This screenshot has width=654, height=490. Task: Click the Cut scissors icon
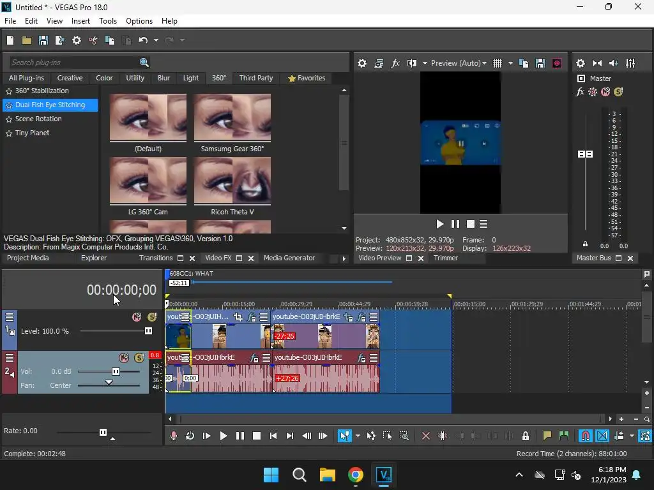[93, 40]
